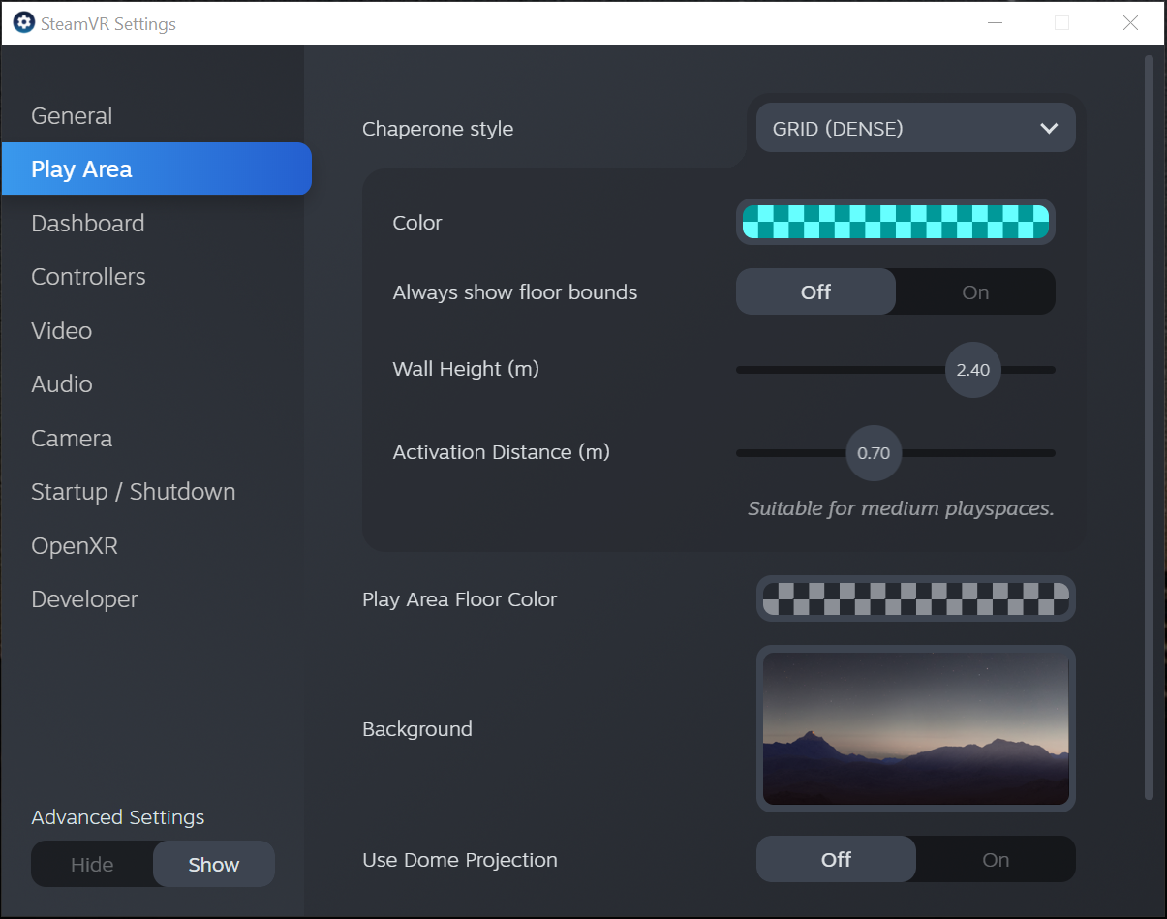Click the Wall Height slider handle

972,370
